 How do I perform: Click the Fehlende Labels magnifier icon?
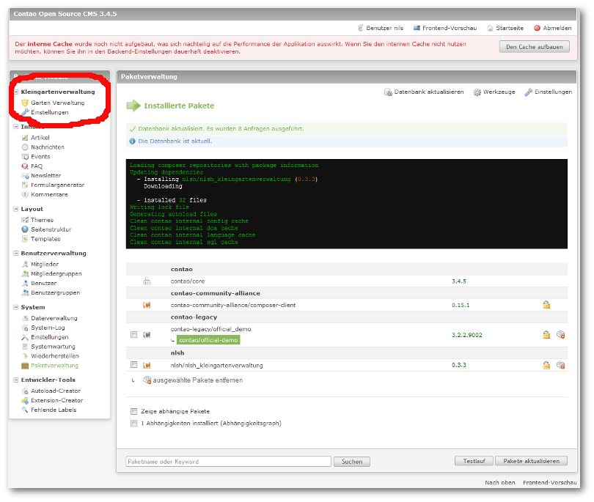click(x=25, y=410)
